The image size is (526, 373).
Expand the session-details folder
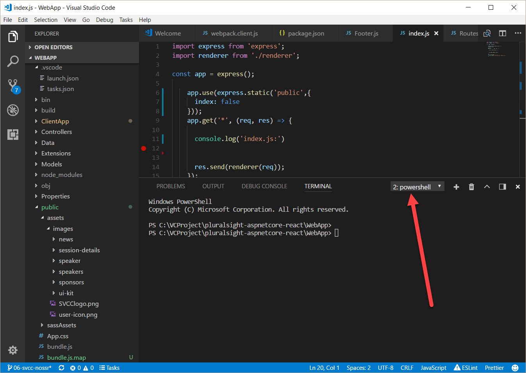point(82,250)
